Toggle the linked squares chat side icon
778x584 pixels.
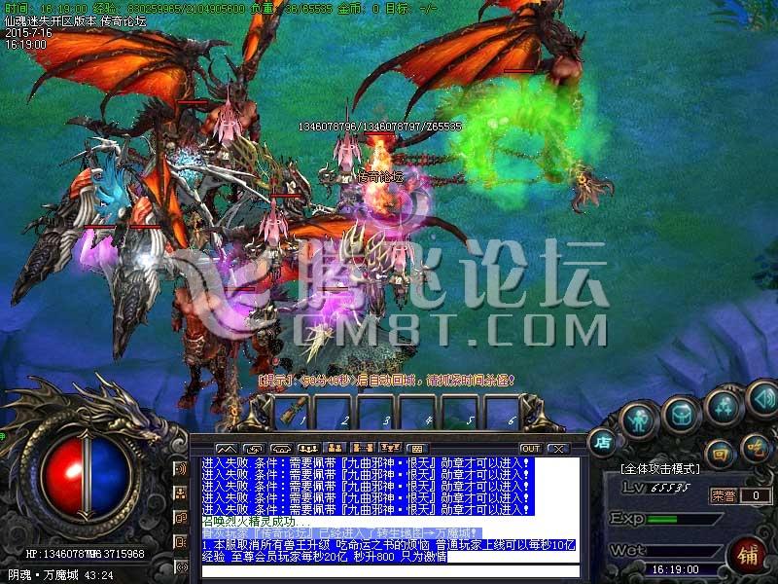pos(181,517)
